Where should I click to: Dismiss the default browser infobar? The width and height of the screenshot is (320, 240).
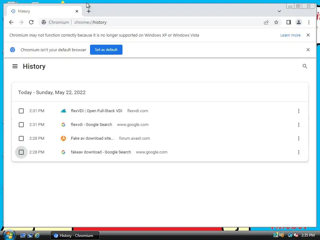point(308,50)
